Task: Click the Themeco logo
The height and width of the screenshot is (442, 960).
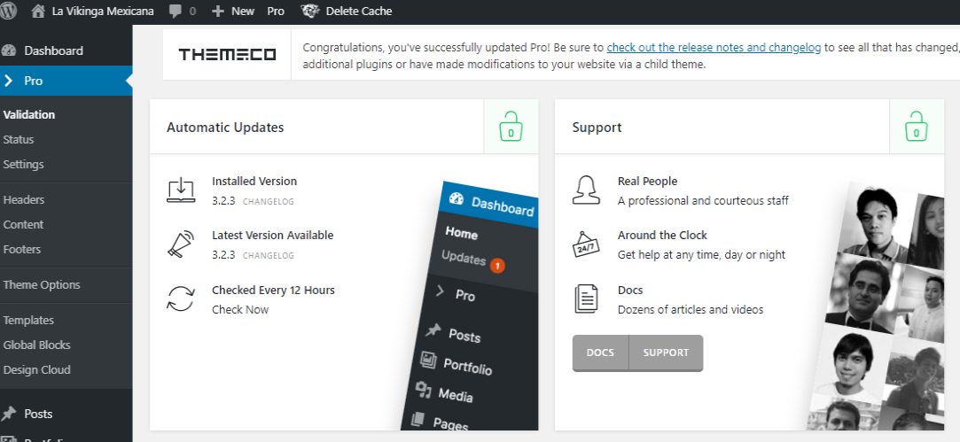Action: (x=227, y=55)
